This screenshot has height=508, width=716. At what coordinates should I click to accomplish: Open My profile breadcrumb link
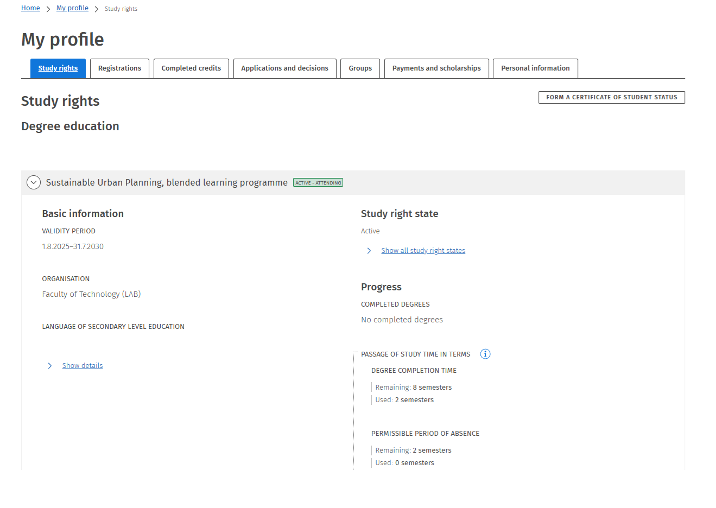[72, 8]
